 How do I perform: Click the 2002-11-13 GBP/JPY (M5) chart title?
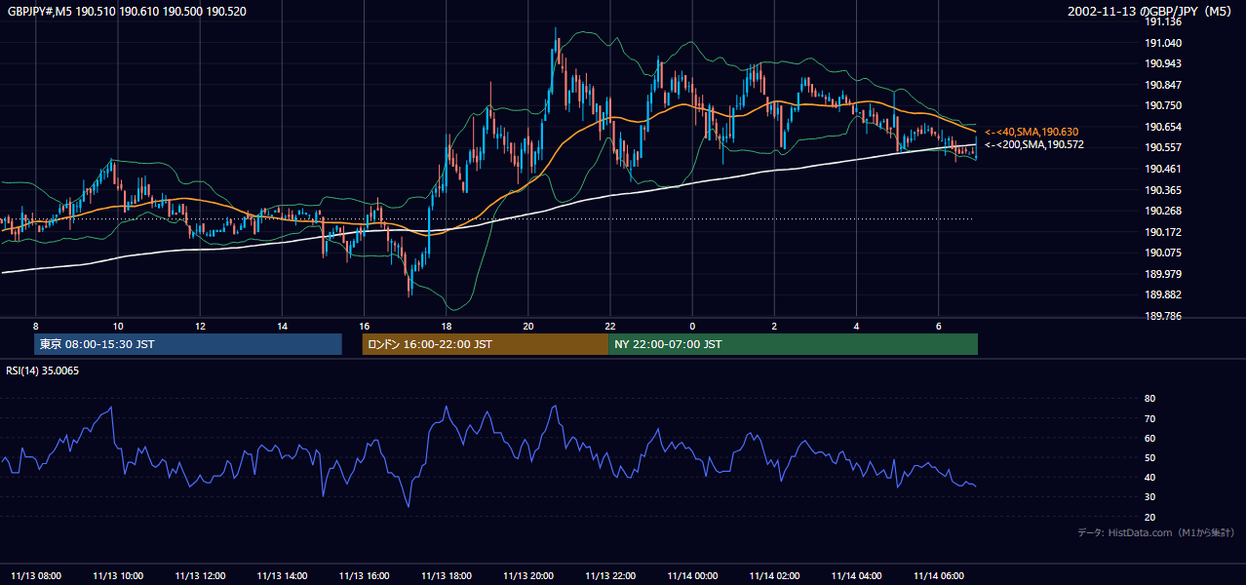tap(1150, 11)
